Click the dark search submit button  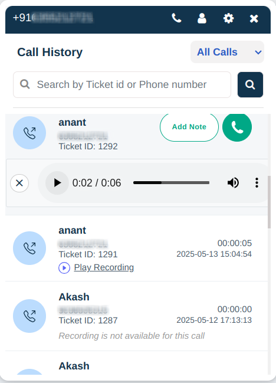click(250, 84)
